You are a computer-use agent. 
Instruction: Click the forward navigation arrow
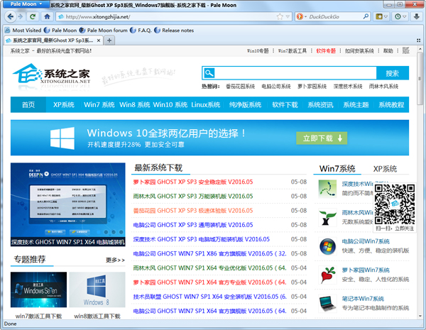[21, 16]
